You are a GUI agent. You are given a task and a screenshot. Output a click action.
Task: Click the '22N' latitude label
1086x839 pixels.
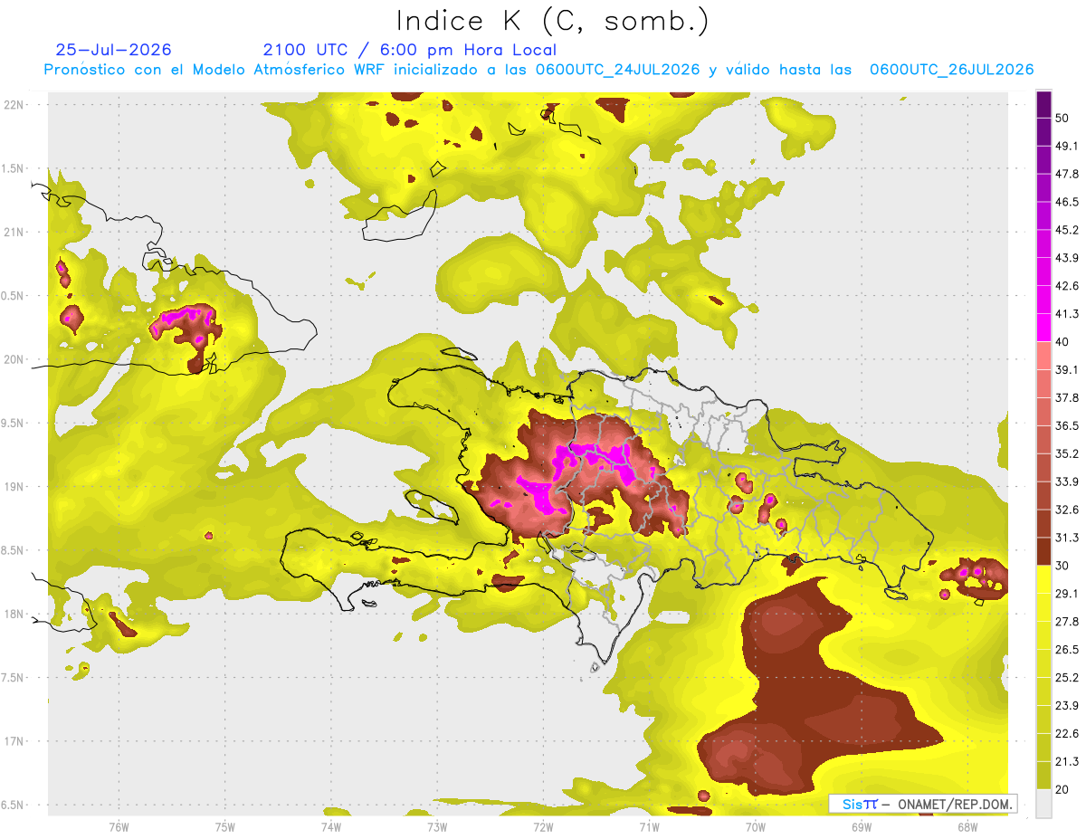click(x=14, y=104)
